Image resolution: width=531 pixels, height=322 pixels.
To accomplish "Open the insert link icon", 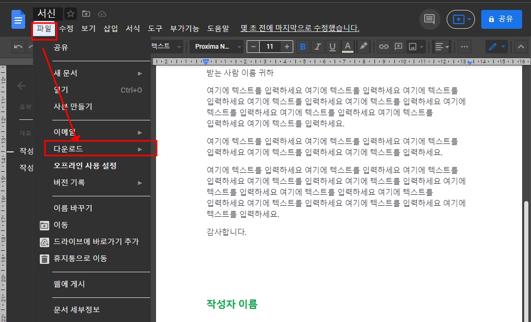I will (x=383, y=47).
